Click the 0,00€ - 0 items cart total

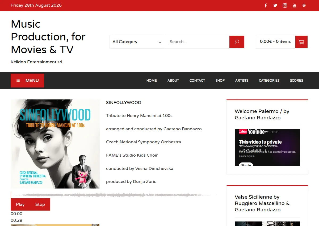point(275,41)
